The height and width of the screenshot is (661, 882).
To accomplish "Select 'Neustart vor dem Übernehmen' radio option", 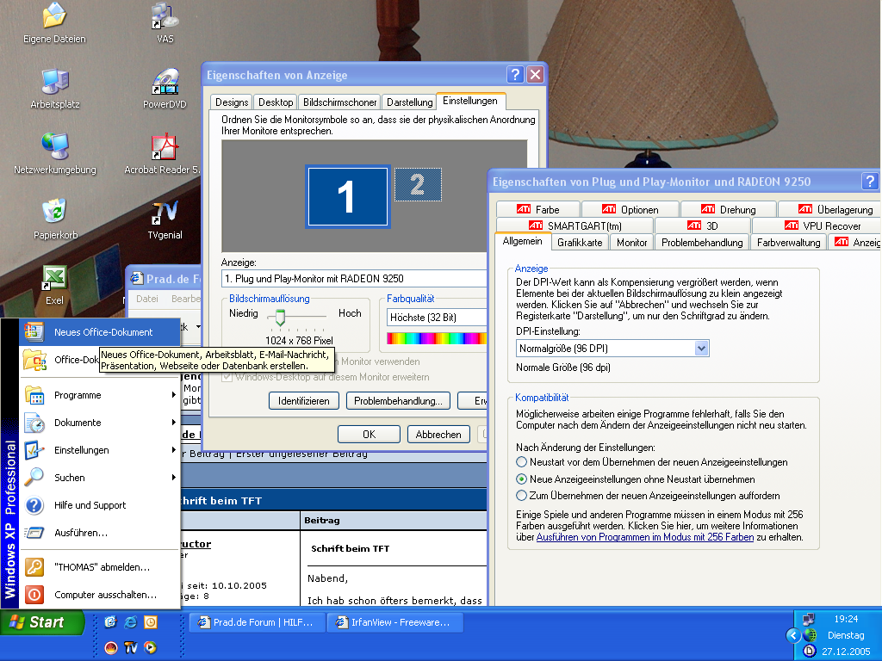I will [522, 462].
